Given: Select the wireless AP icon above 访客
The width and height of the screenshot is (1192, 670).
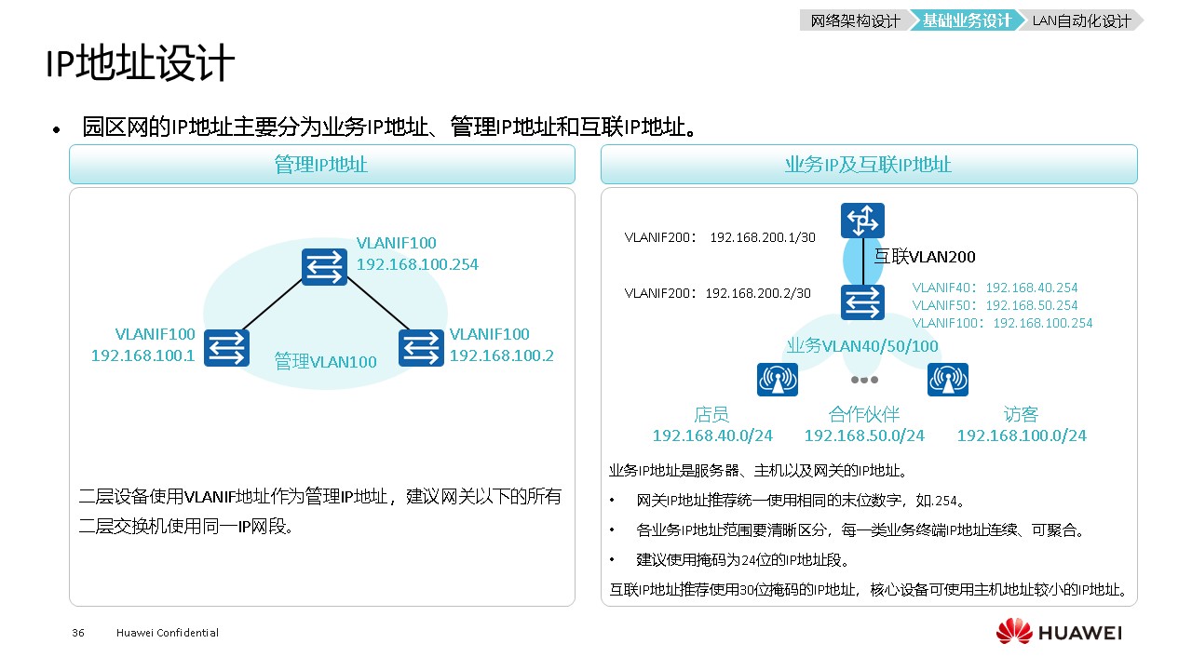Looking at the screenshot, I should pos(947,380).
